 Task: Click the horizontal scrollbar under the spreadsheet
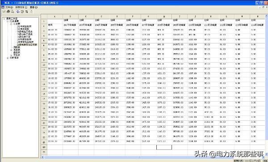point(153,157)
